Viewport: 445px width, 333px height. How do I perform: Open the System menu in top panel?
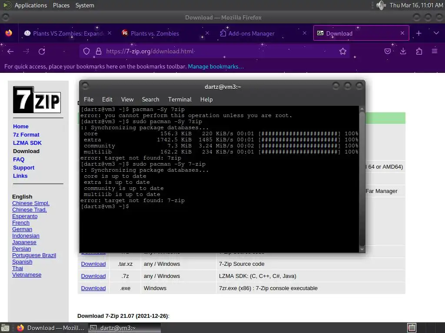(x=85, y=5)
